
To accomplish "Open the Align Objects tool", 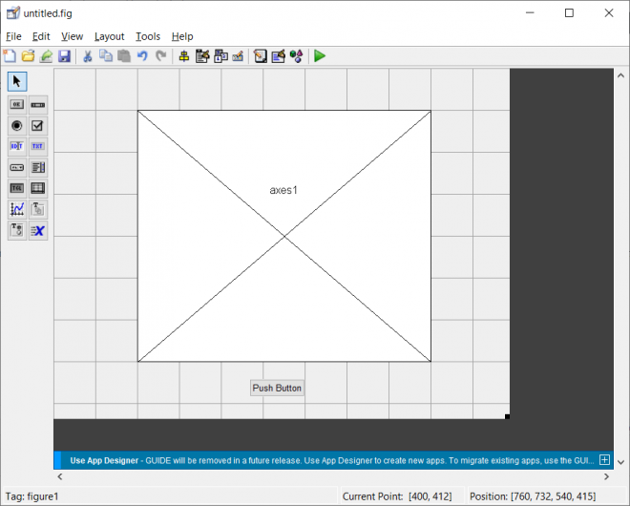I will 183,56.
